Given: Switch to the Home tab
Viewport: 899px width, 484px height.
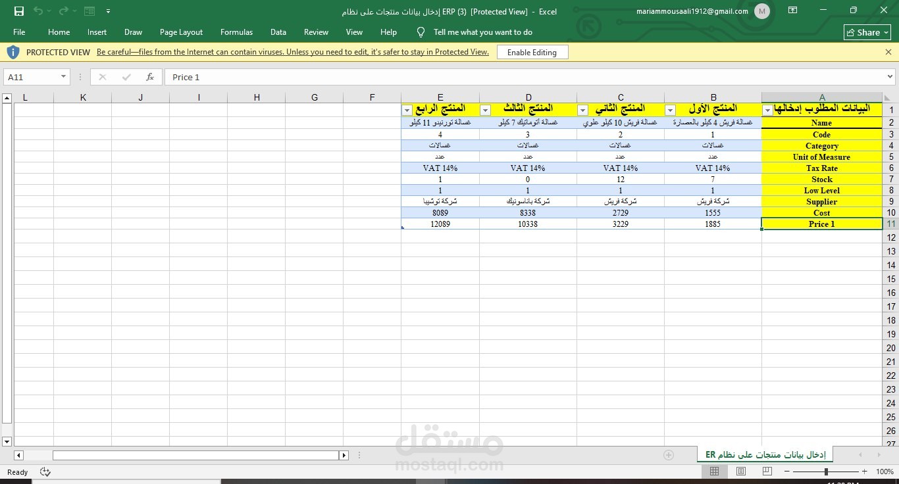Looking at the screenshot, I should point(59,32).
